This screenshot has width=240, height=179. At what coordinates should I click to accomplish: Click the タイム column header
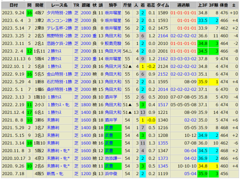pos(163,5)
